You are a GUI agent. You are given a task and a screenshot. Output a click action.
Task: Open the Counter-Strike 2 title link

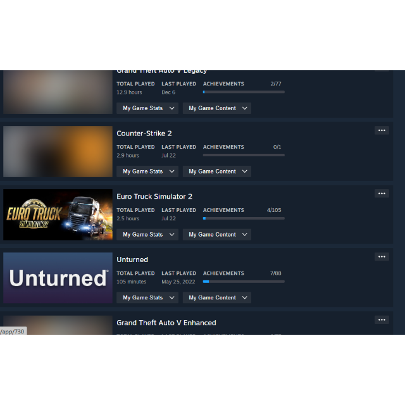144,134
